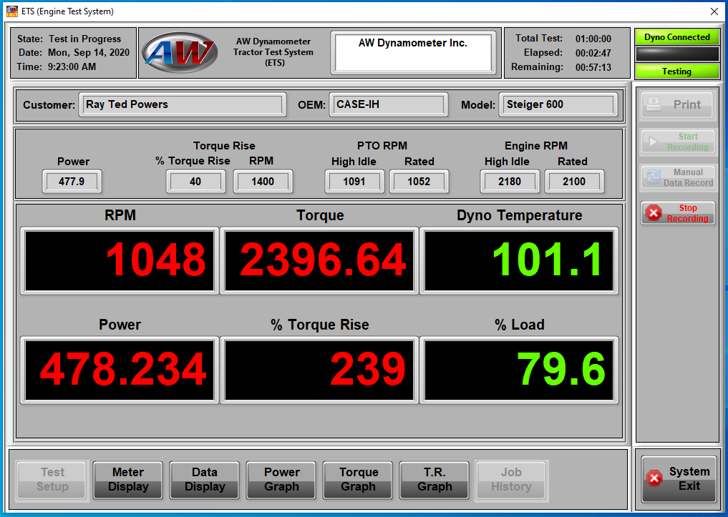
Task: Click the Dyno Connected status indicator
Action: [x=676, y=37]
